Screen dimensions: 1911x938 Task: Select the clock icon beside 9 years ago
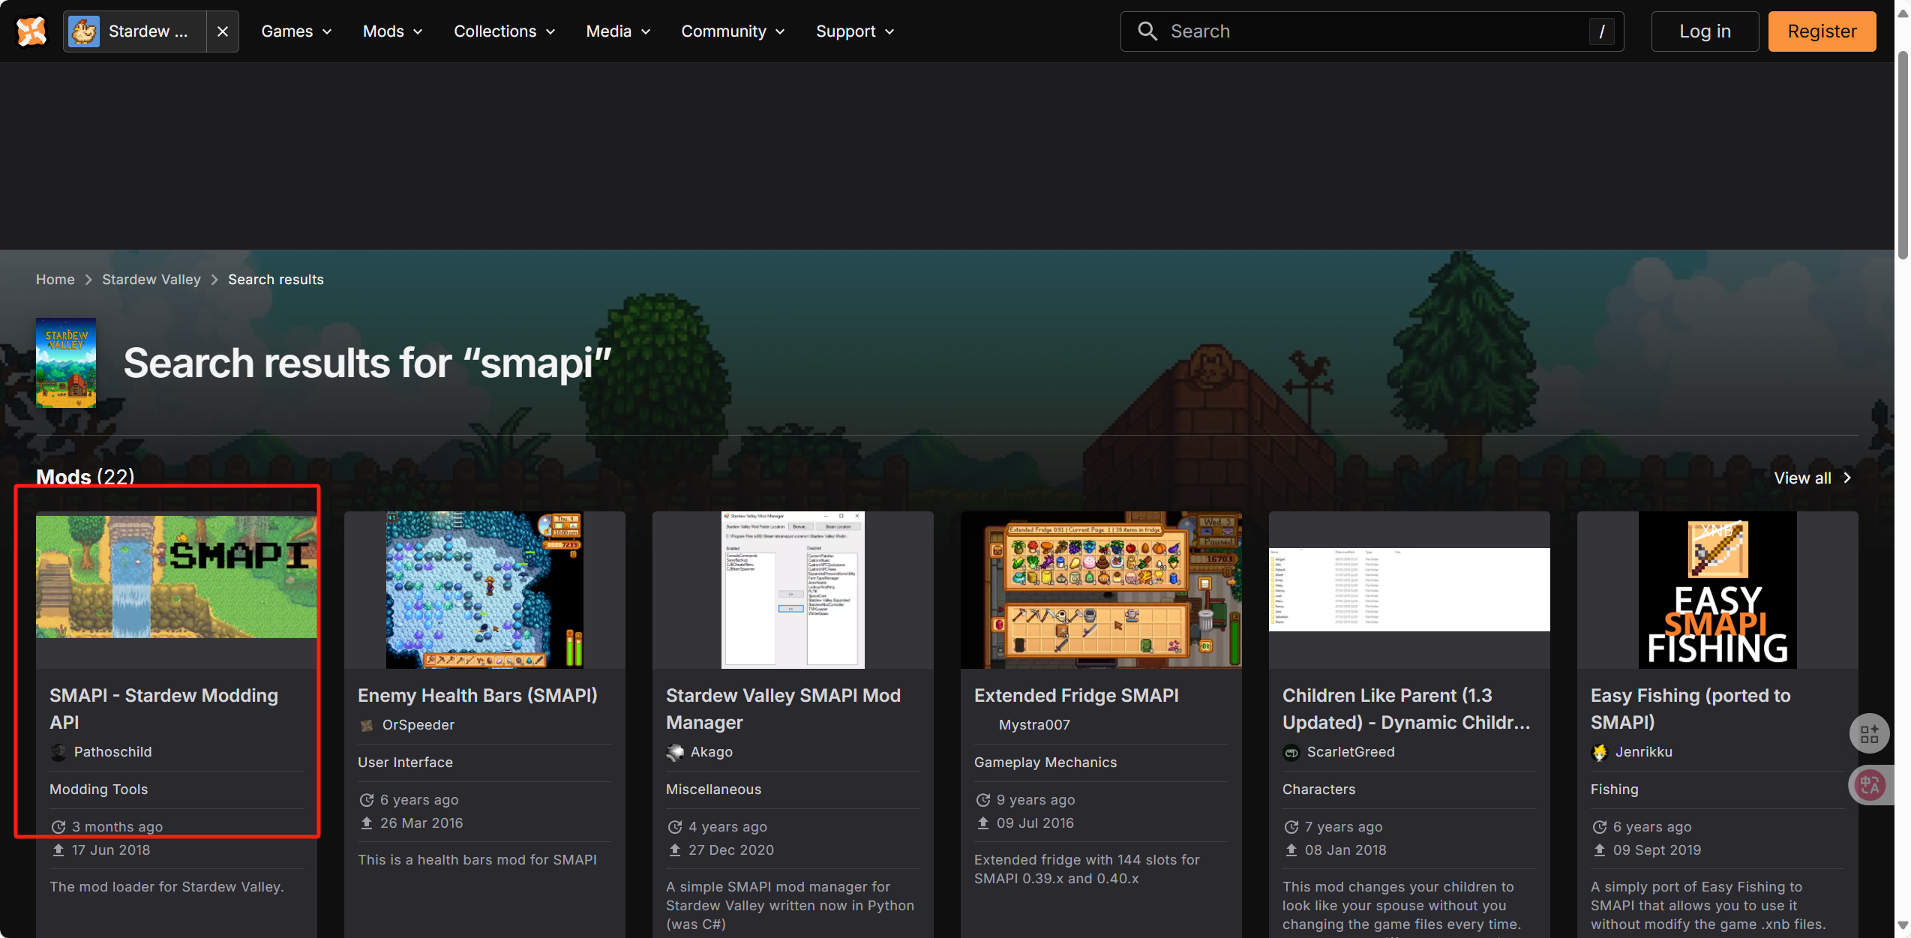coord(982,800)
